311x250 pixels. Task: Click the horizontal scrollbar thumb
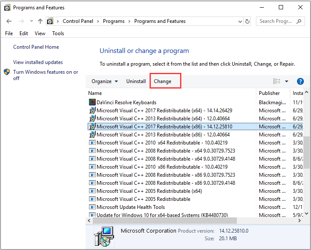coord(165,220)
